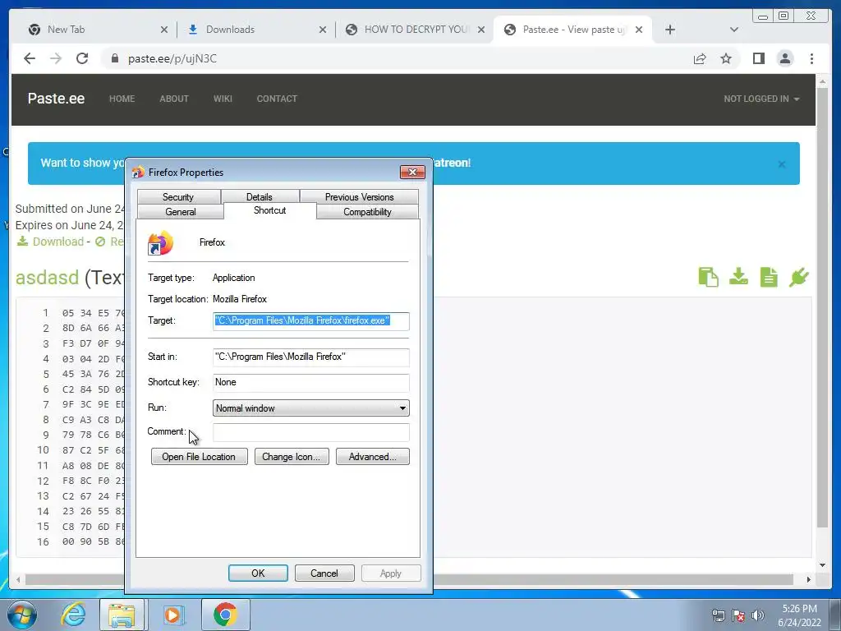Click the site lock icon in address bar

(x=114, y=58)
